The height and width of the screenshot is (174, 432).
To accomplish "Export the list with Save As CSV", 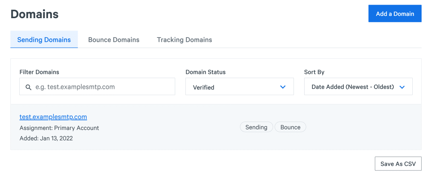I will [x=398, y=164].
